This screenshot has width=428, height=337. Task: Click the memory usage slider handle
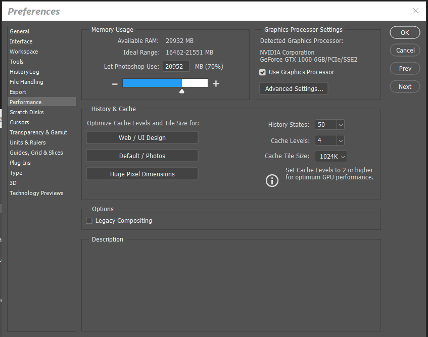coord(181,91)
